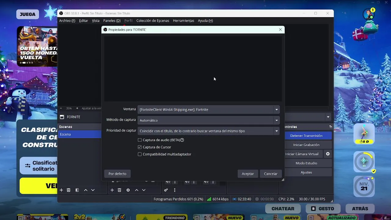
Task: Open Ayuda menu in OBS
Action: [x=205, y=20]
